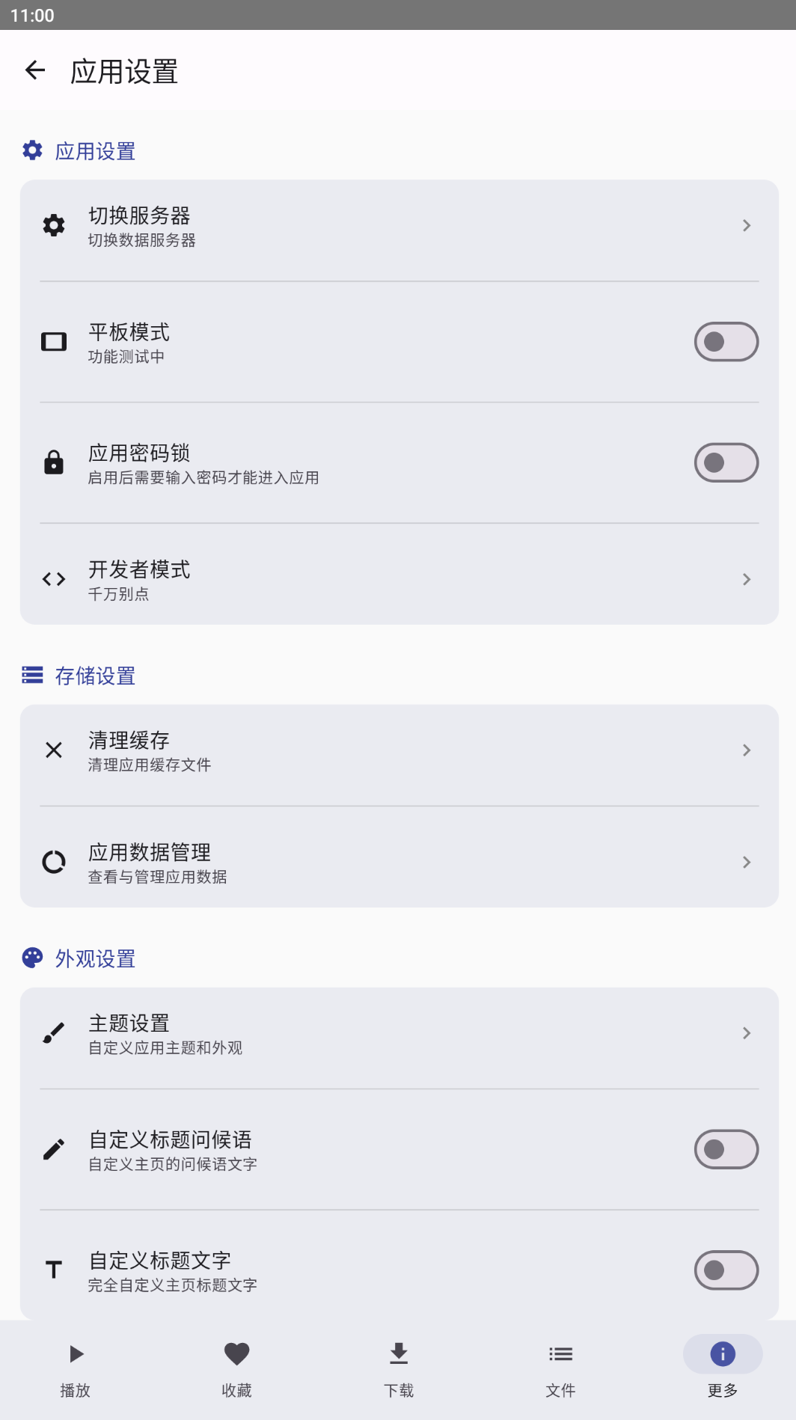Tap the X icon beside 清理缓存
This screenshot has width=796, height=1420.
coord(54,750)
